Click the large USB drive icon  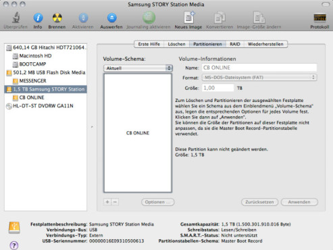(x=14, y=227)
